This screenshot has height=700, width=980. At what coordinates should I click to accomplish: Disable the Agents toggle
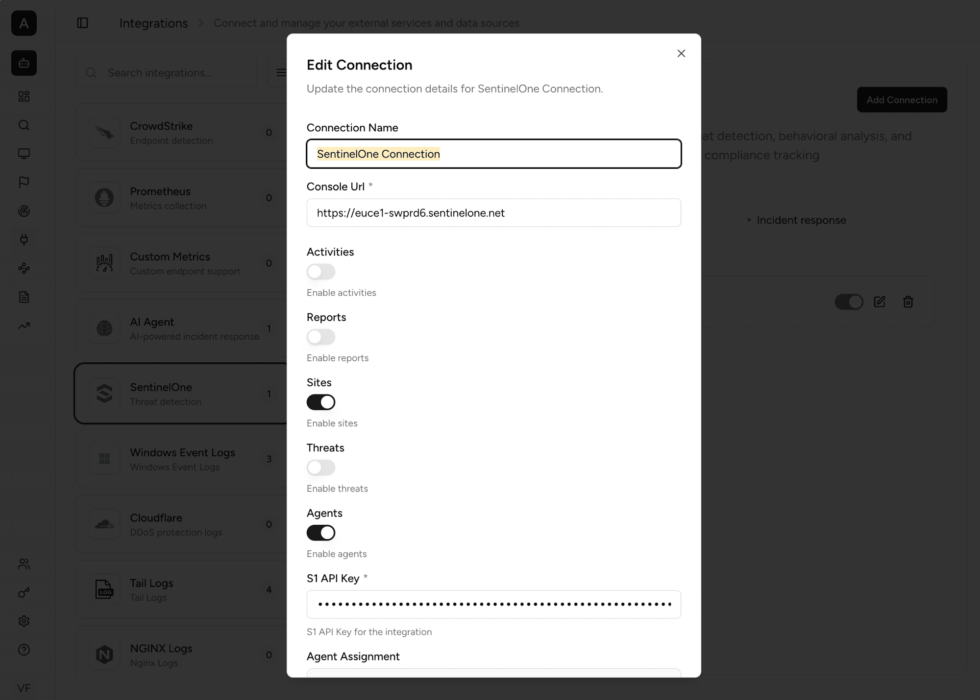321,533
